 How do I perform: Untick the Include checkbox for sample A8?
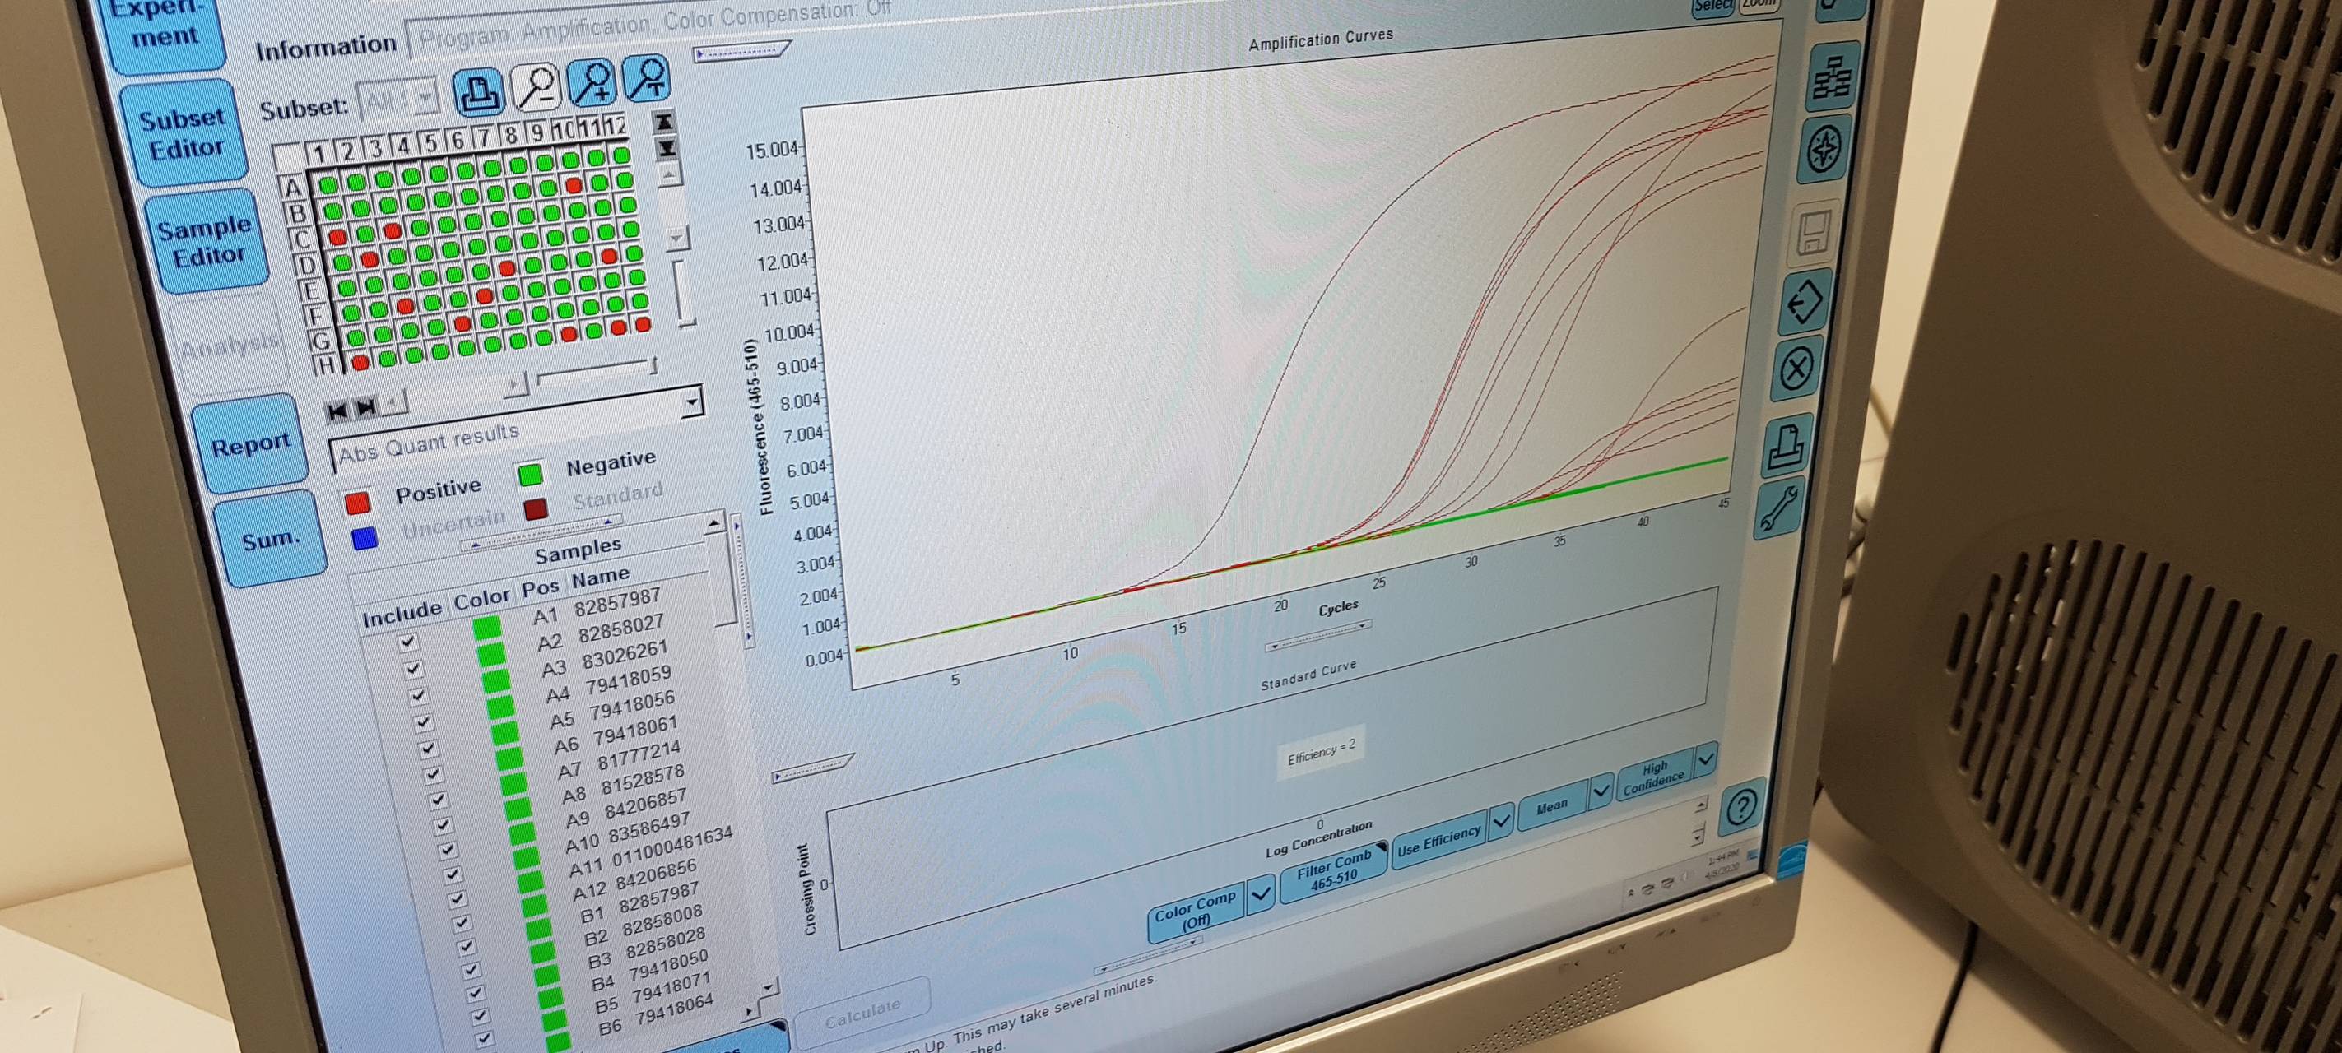click(x=443, y=826)
